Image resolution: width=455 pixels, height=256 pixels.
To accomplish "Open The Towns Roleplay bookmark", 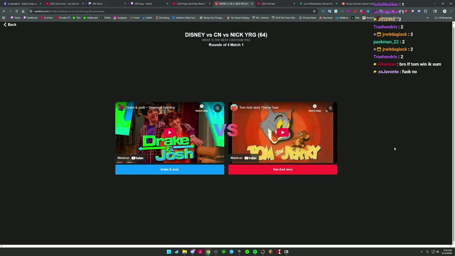I will click(238, 18).
